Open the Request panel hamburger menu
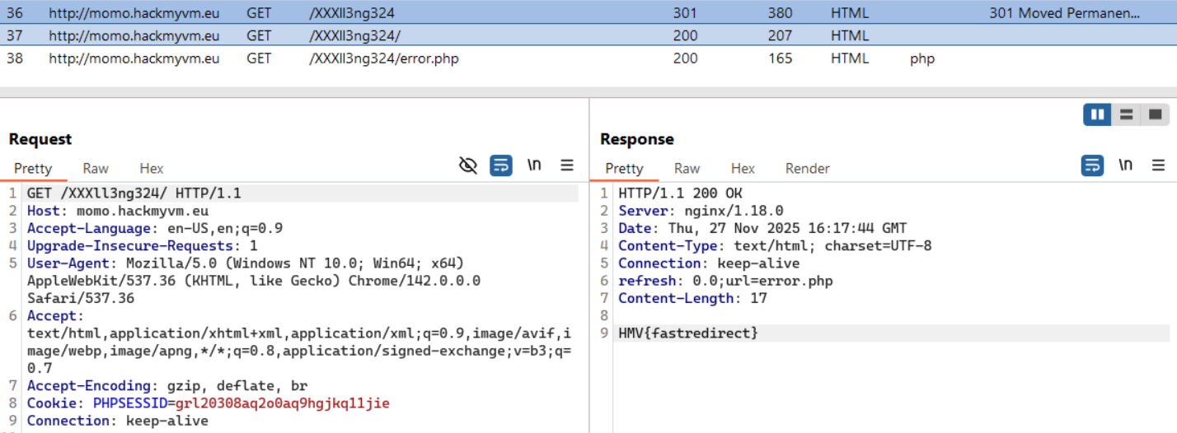The height and width of the screenshot is (433, 1177). 567,165
